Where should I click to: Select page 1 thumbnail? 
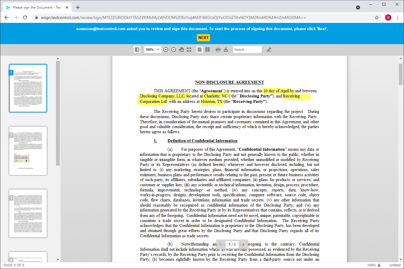pos(28,88)
